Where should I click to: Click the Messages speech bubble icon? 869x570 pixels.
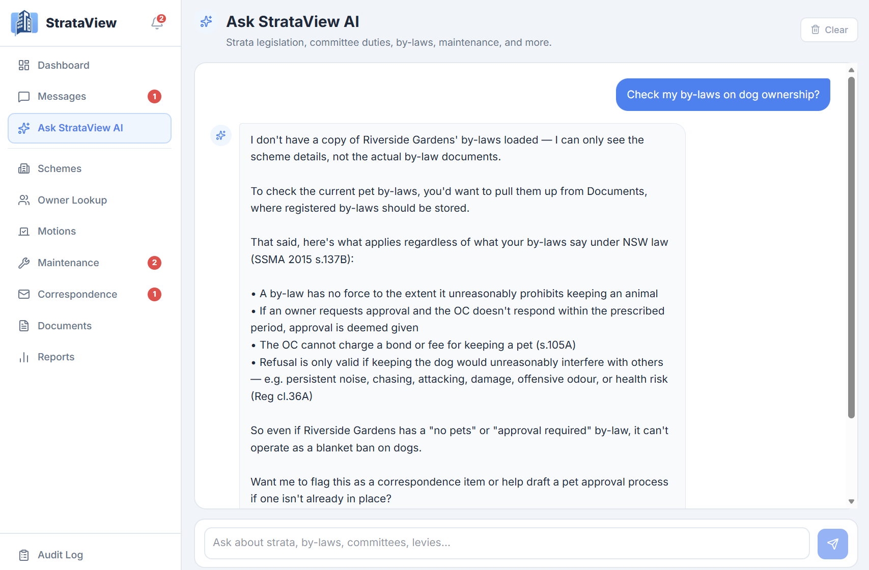coord(24,97)
